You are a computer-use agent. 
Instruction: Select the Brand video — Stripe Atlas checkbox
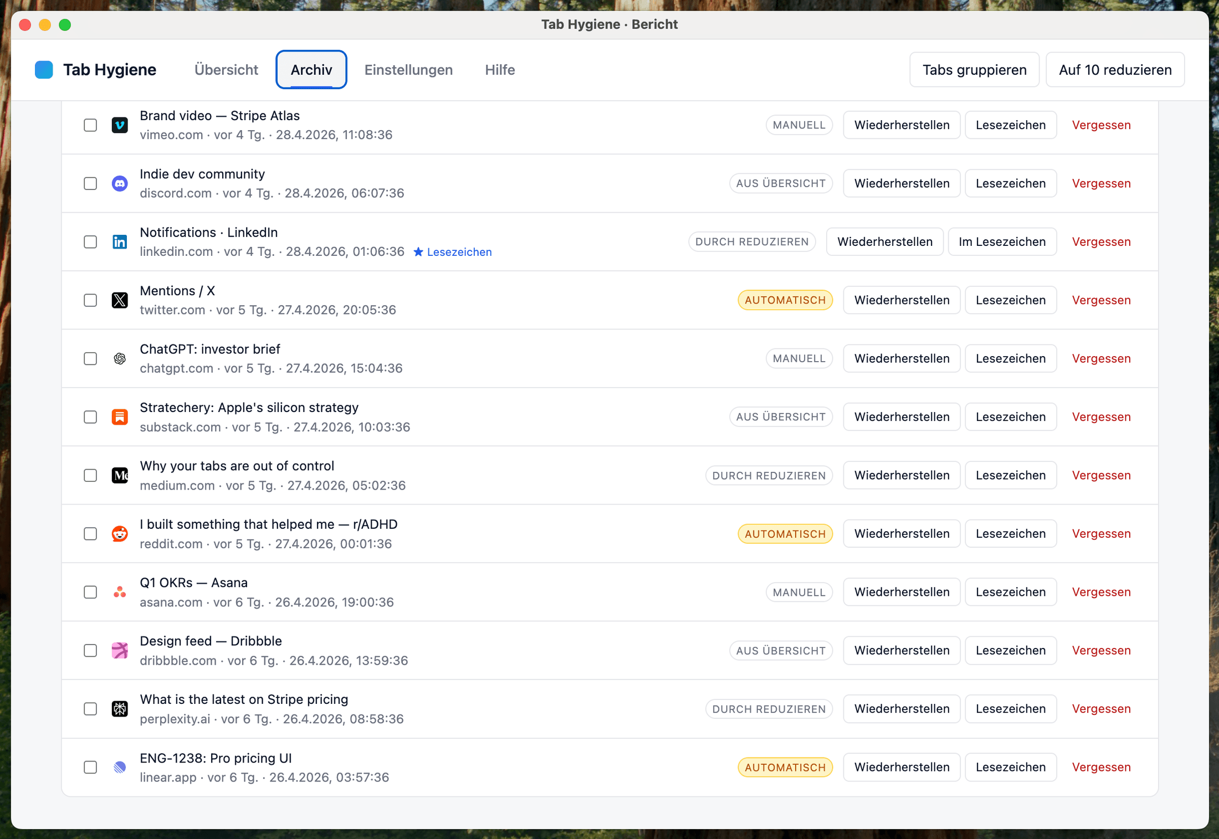tap(90, 125)
